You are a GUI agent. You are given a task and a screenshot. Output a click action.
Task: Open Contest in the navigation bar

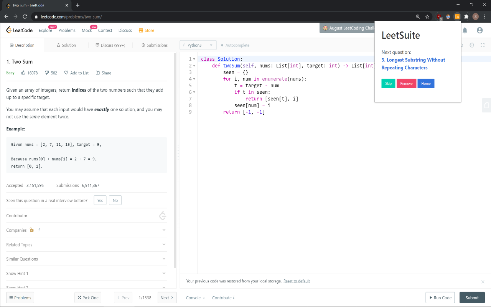pyautogui.click(x=105, y=30)
